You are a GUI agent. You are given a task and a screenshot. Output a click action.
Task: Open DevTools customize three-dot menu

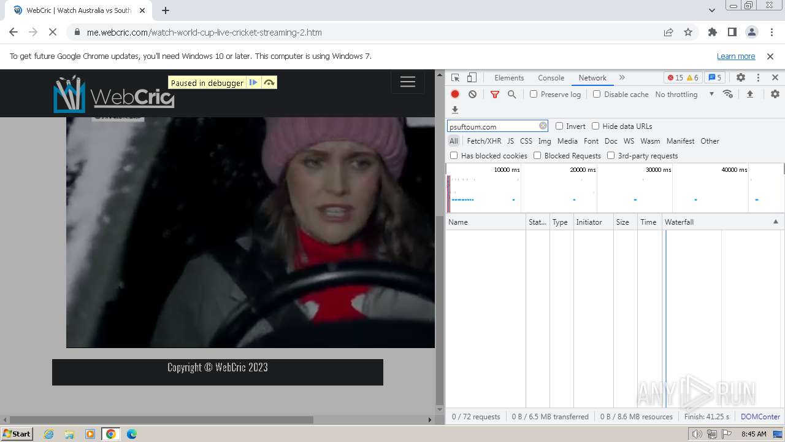click(758, 78)
